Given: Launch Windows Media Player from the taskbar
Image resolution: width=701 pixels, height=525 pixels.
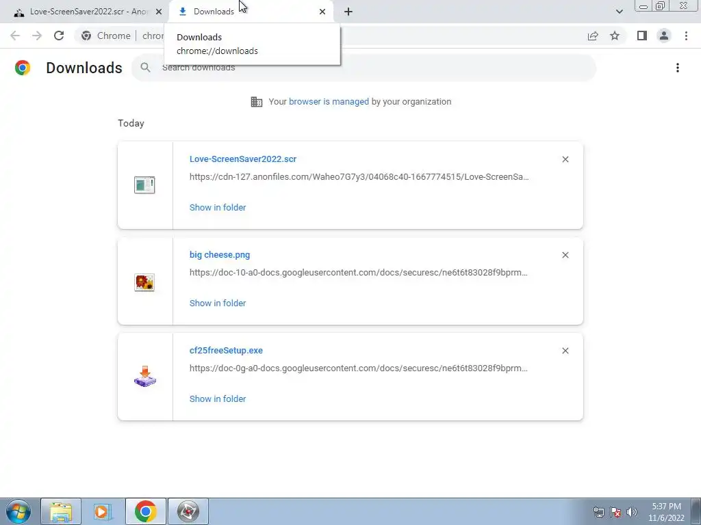Looking at the screenshot, I should tap(103, 511).
